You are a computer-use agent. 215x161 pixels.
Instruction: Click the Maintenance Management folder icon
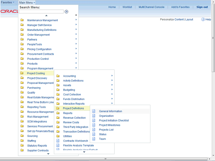pos(22,20)
